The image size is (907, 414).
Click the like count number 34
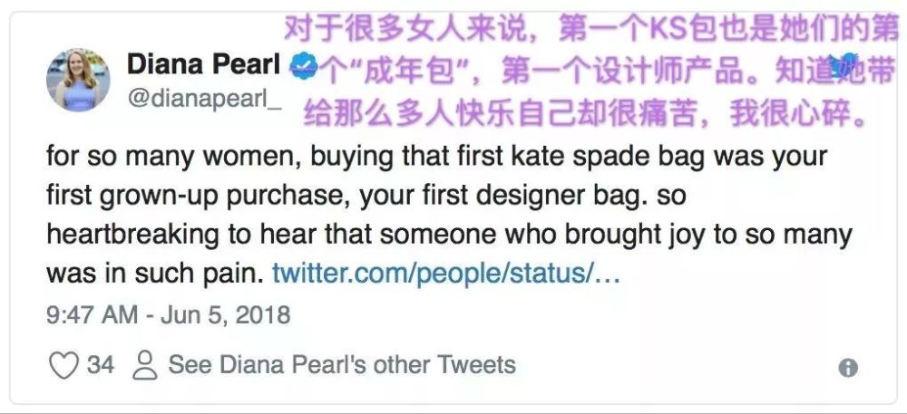click(101, 365)
